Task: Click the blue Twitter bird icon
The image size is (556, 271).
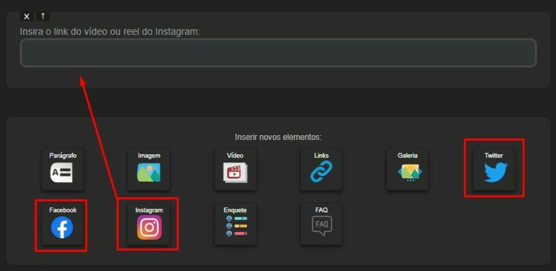Action: click(x=495, y=173)
